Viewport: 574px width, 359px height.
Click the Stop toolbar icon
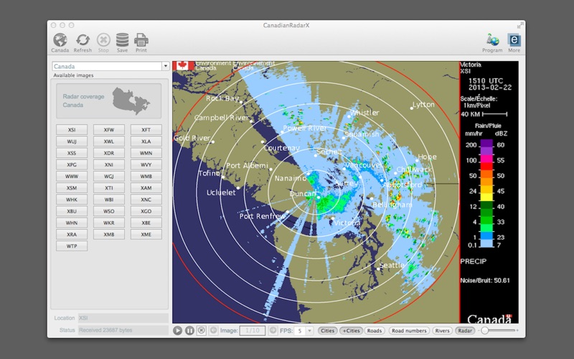click(103, 40)
